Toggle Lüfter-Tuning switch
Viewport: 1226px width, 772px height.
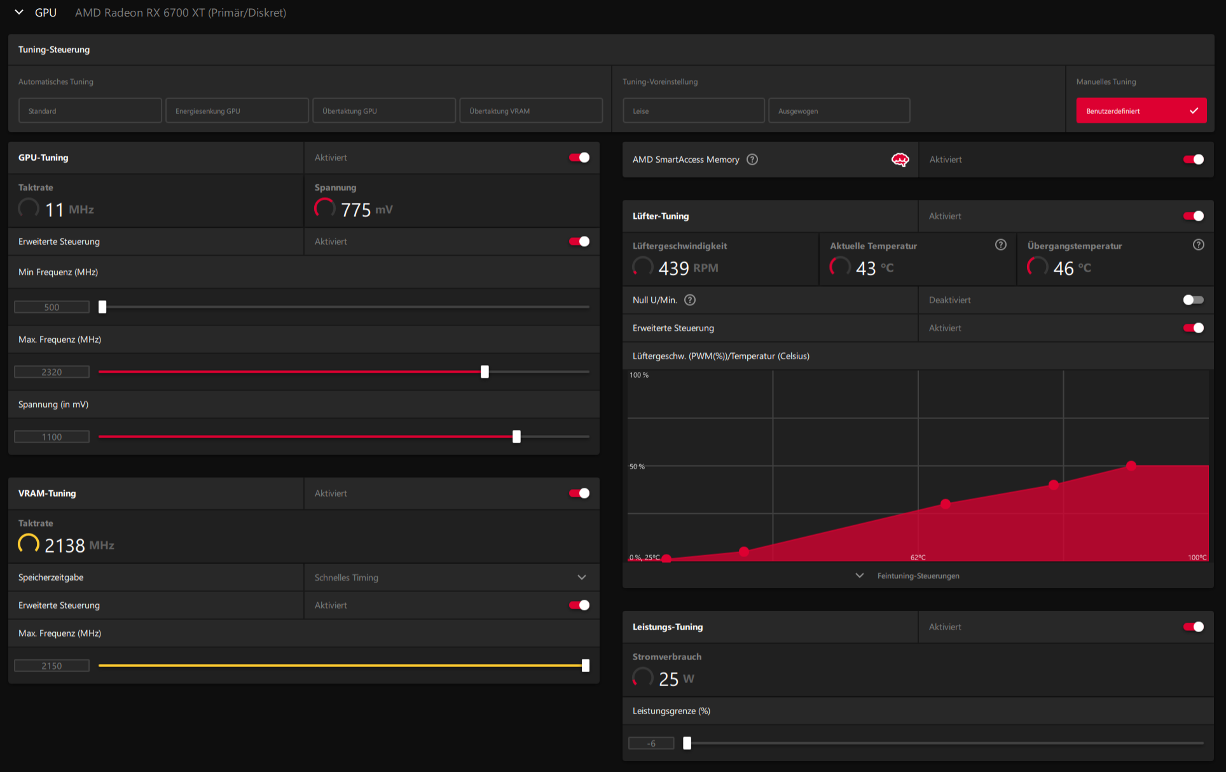(x=1194, y=216)
